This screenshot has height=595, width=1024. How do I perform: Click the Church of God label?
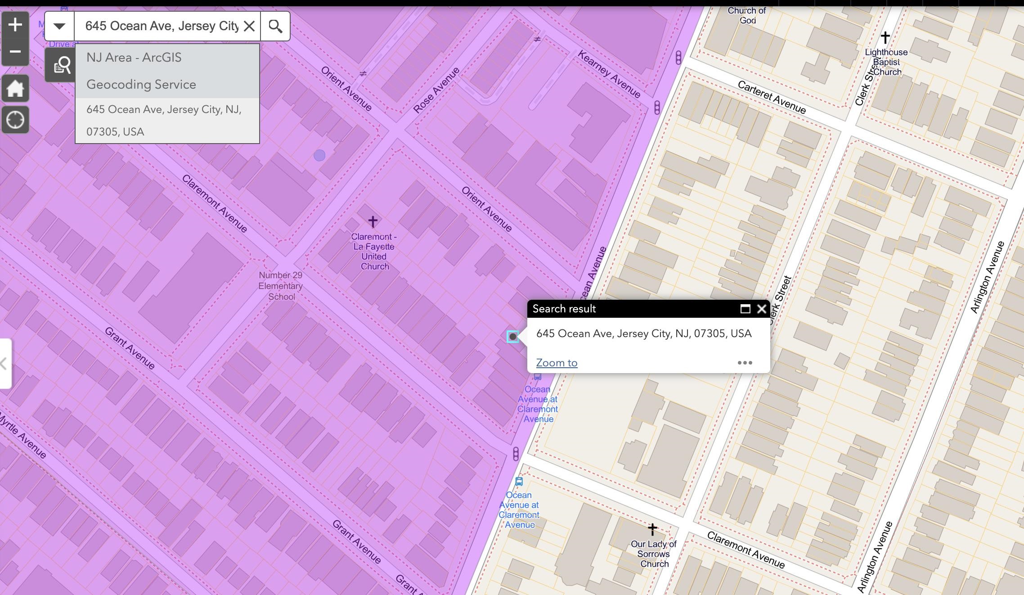tap(747, 16)
